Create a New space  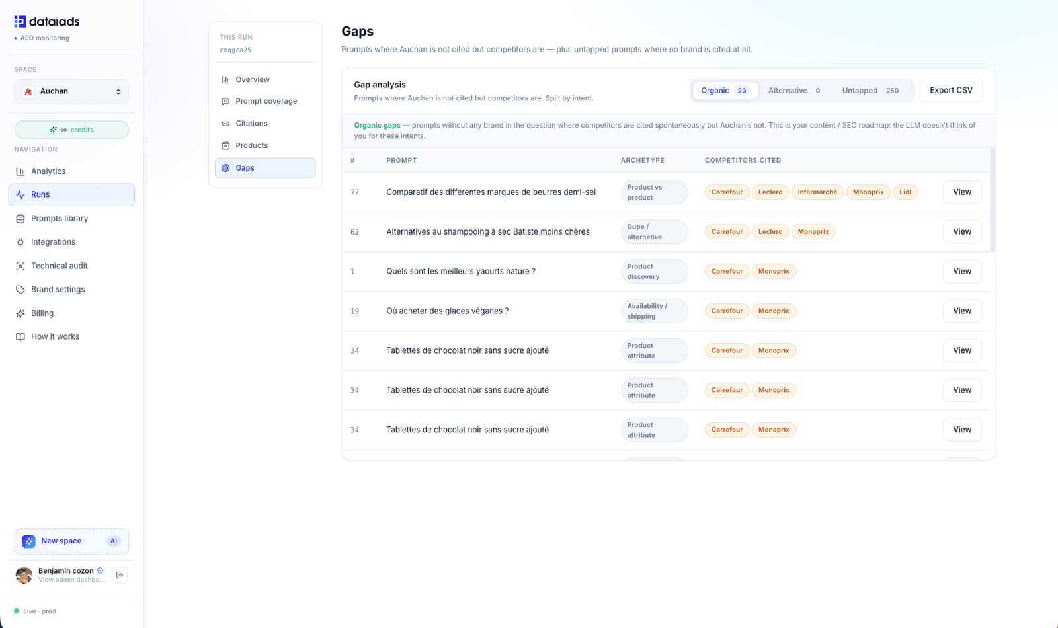coord(71,541)
